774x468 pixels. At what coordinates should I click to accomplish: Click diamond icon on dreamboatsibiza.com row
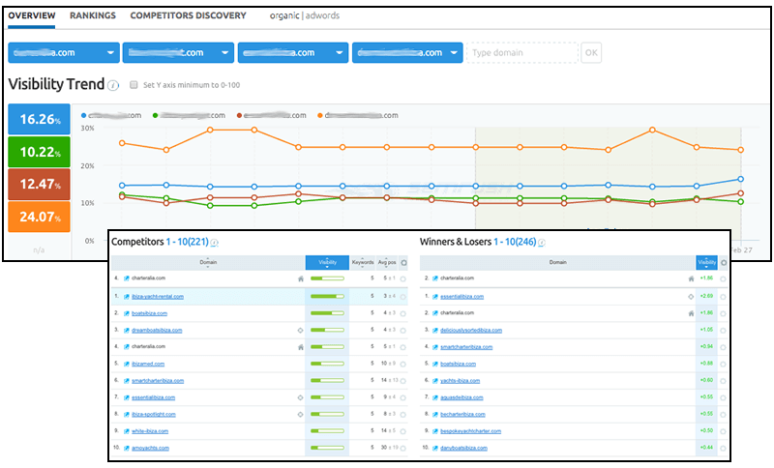pyautogui.click(x=302, y=331)
